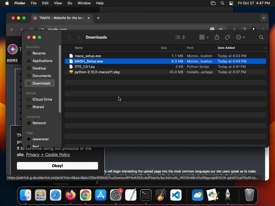Launch Firefox from the Dock
This screenshot has height=206, width=275.
tap(71, 195)
